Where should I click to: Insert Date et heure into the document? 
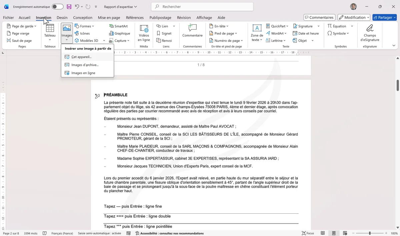pos(305,33)
